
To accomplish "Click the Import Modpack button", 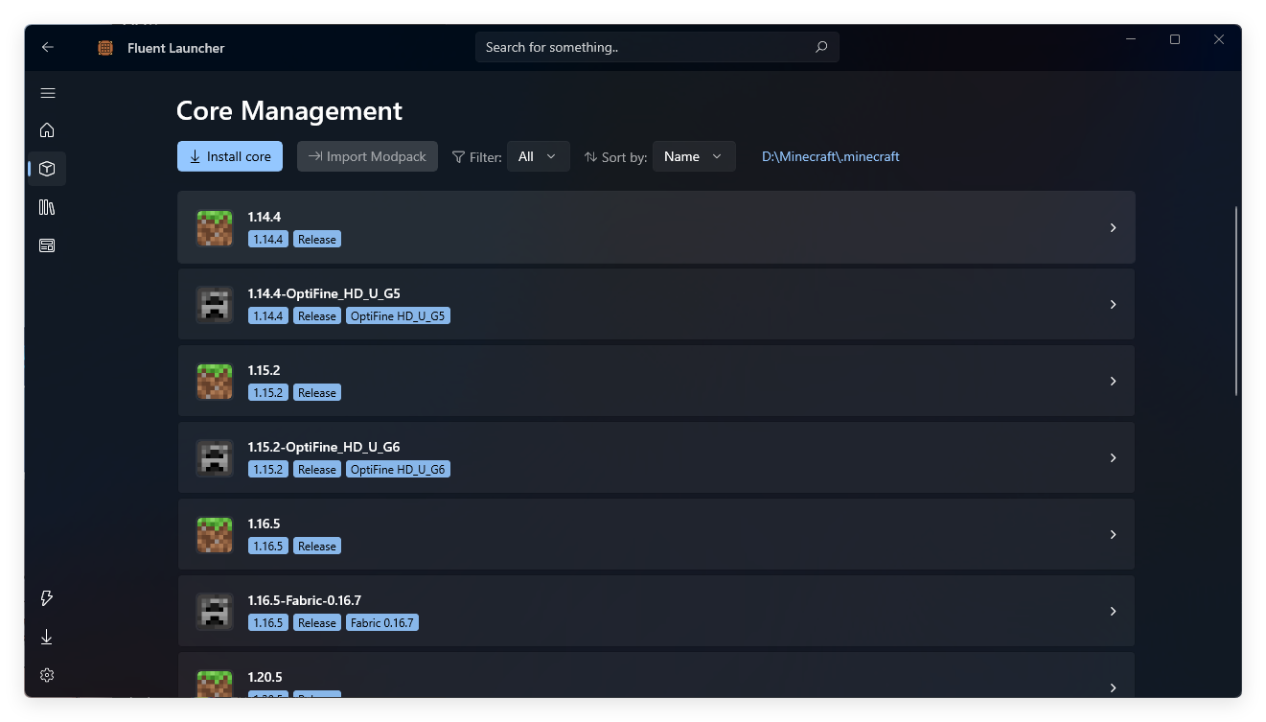I will tap(367, 156).
